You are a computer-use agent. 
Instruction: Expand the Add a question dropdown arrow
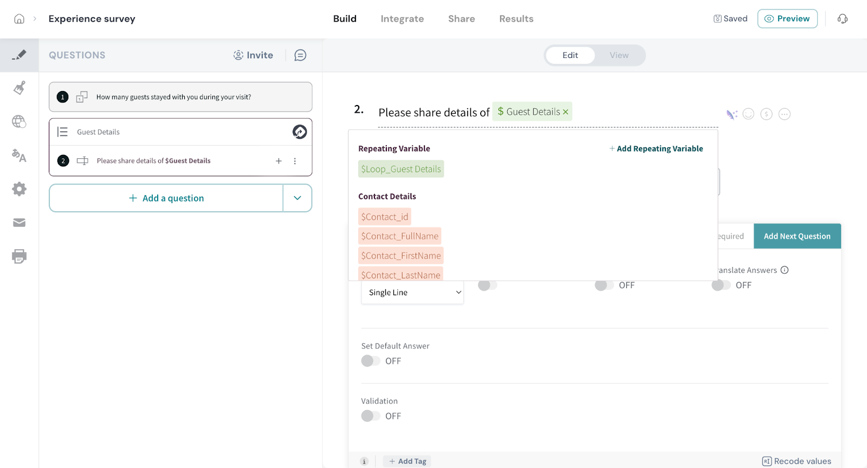click(297, 198)
